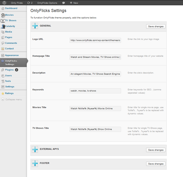
Task: Click the Contact icon in the sidebar
Action: pos(3,49)
